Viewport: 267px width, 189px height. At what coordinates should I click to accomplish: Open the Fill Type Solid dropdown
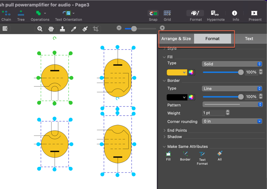[x=232, y=64]
